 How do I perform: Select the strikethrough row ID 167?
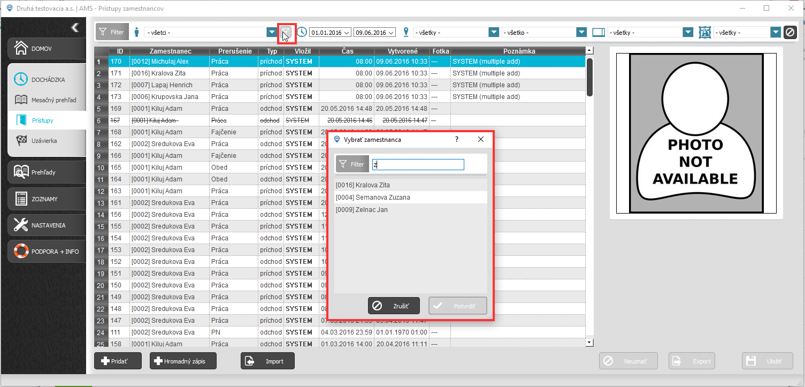340,120
